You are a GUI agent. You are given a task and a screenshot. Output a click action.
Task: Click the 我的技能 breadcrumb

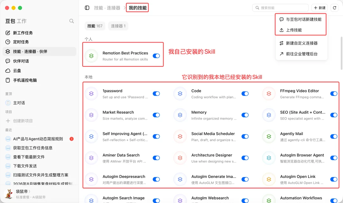point(138,8)
